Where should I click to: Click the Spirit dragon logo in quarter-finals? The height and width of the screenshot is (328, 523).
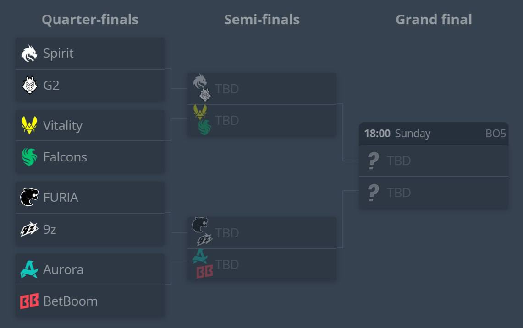click(x=29, y=53)
